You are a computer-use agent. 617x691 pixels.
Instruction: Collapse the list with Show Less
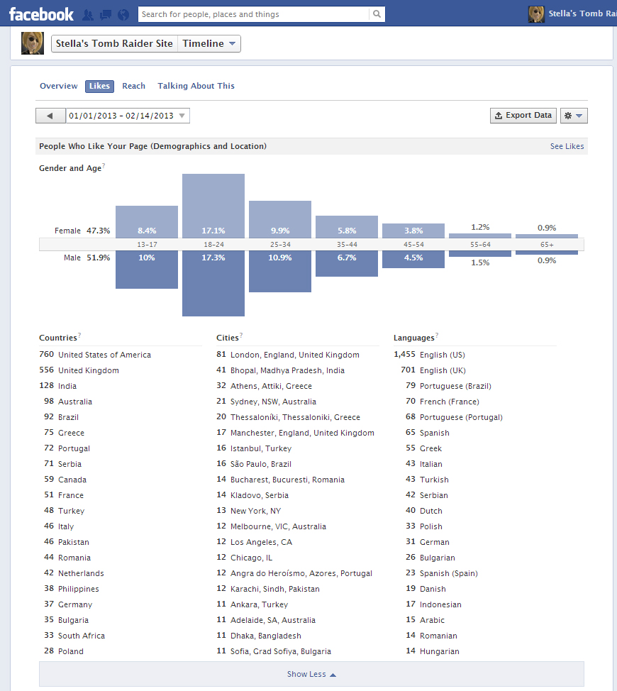click(311, 674)
